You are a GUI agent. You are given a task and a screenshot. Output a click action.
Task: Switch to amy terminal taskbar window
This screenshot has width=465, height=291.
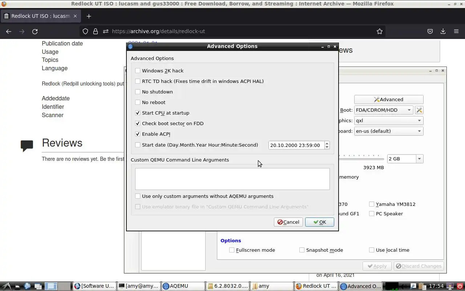click(139, 286)
